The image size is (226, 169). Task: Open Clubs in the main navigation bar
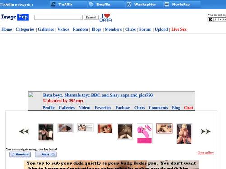click(130, 29)
